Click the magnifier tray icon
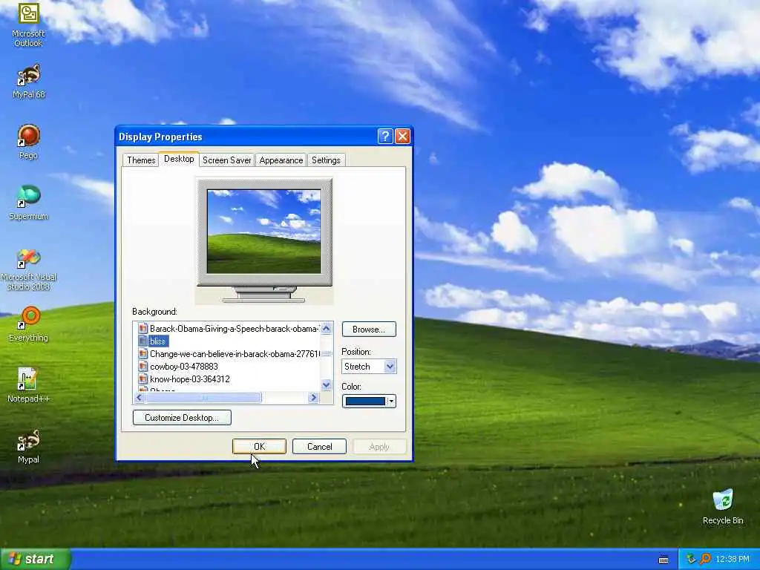 (x=705, y=559)
